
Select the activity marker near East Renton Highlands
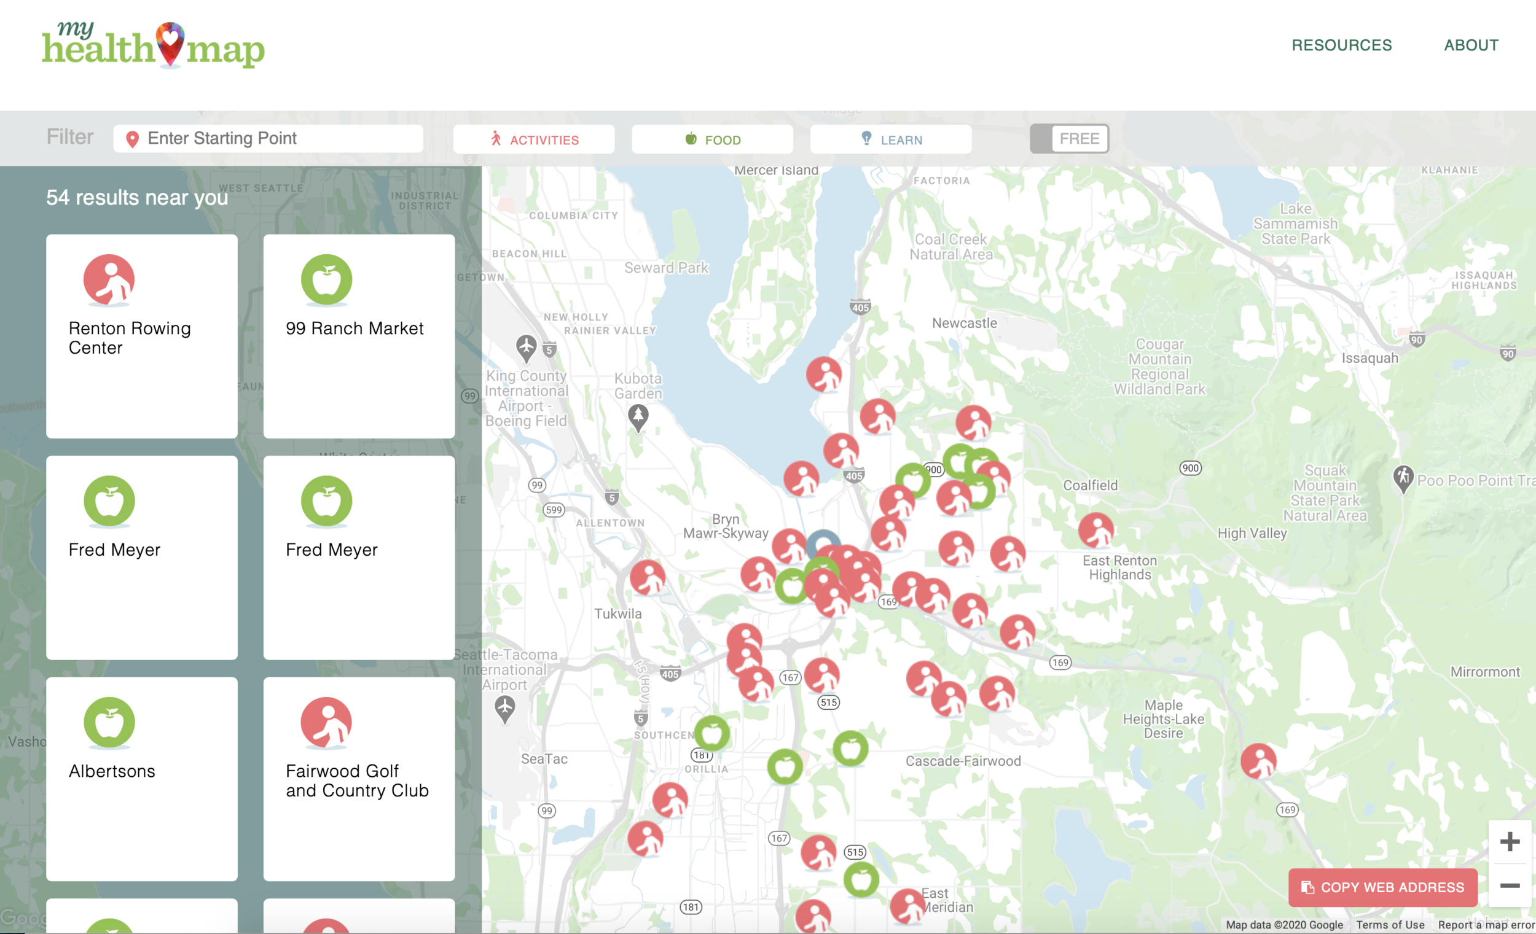click(x=1096, y=530)
